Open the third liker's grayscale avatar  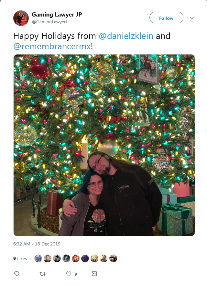(57, 258)
